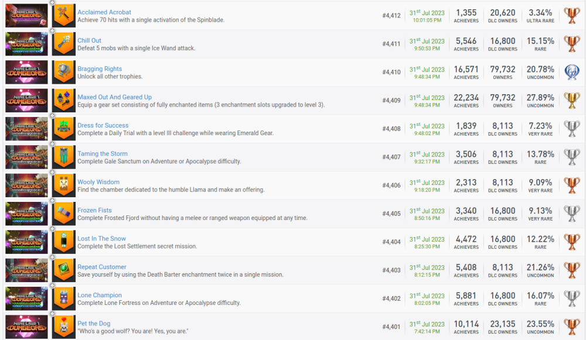Click the Acclaimed Acrobat spinblade trophy icon
Viewport: 586px width, 340px height.
pyautogui.click(x=63, y=16)
